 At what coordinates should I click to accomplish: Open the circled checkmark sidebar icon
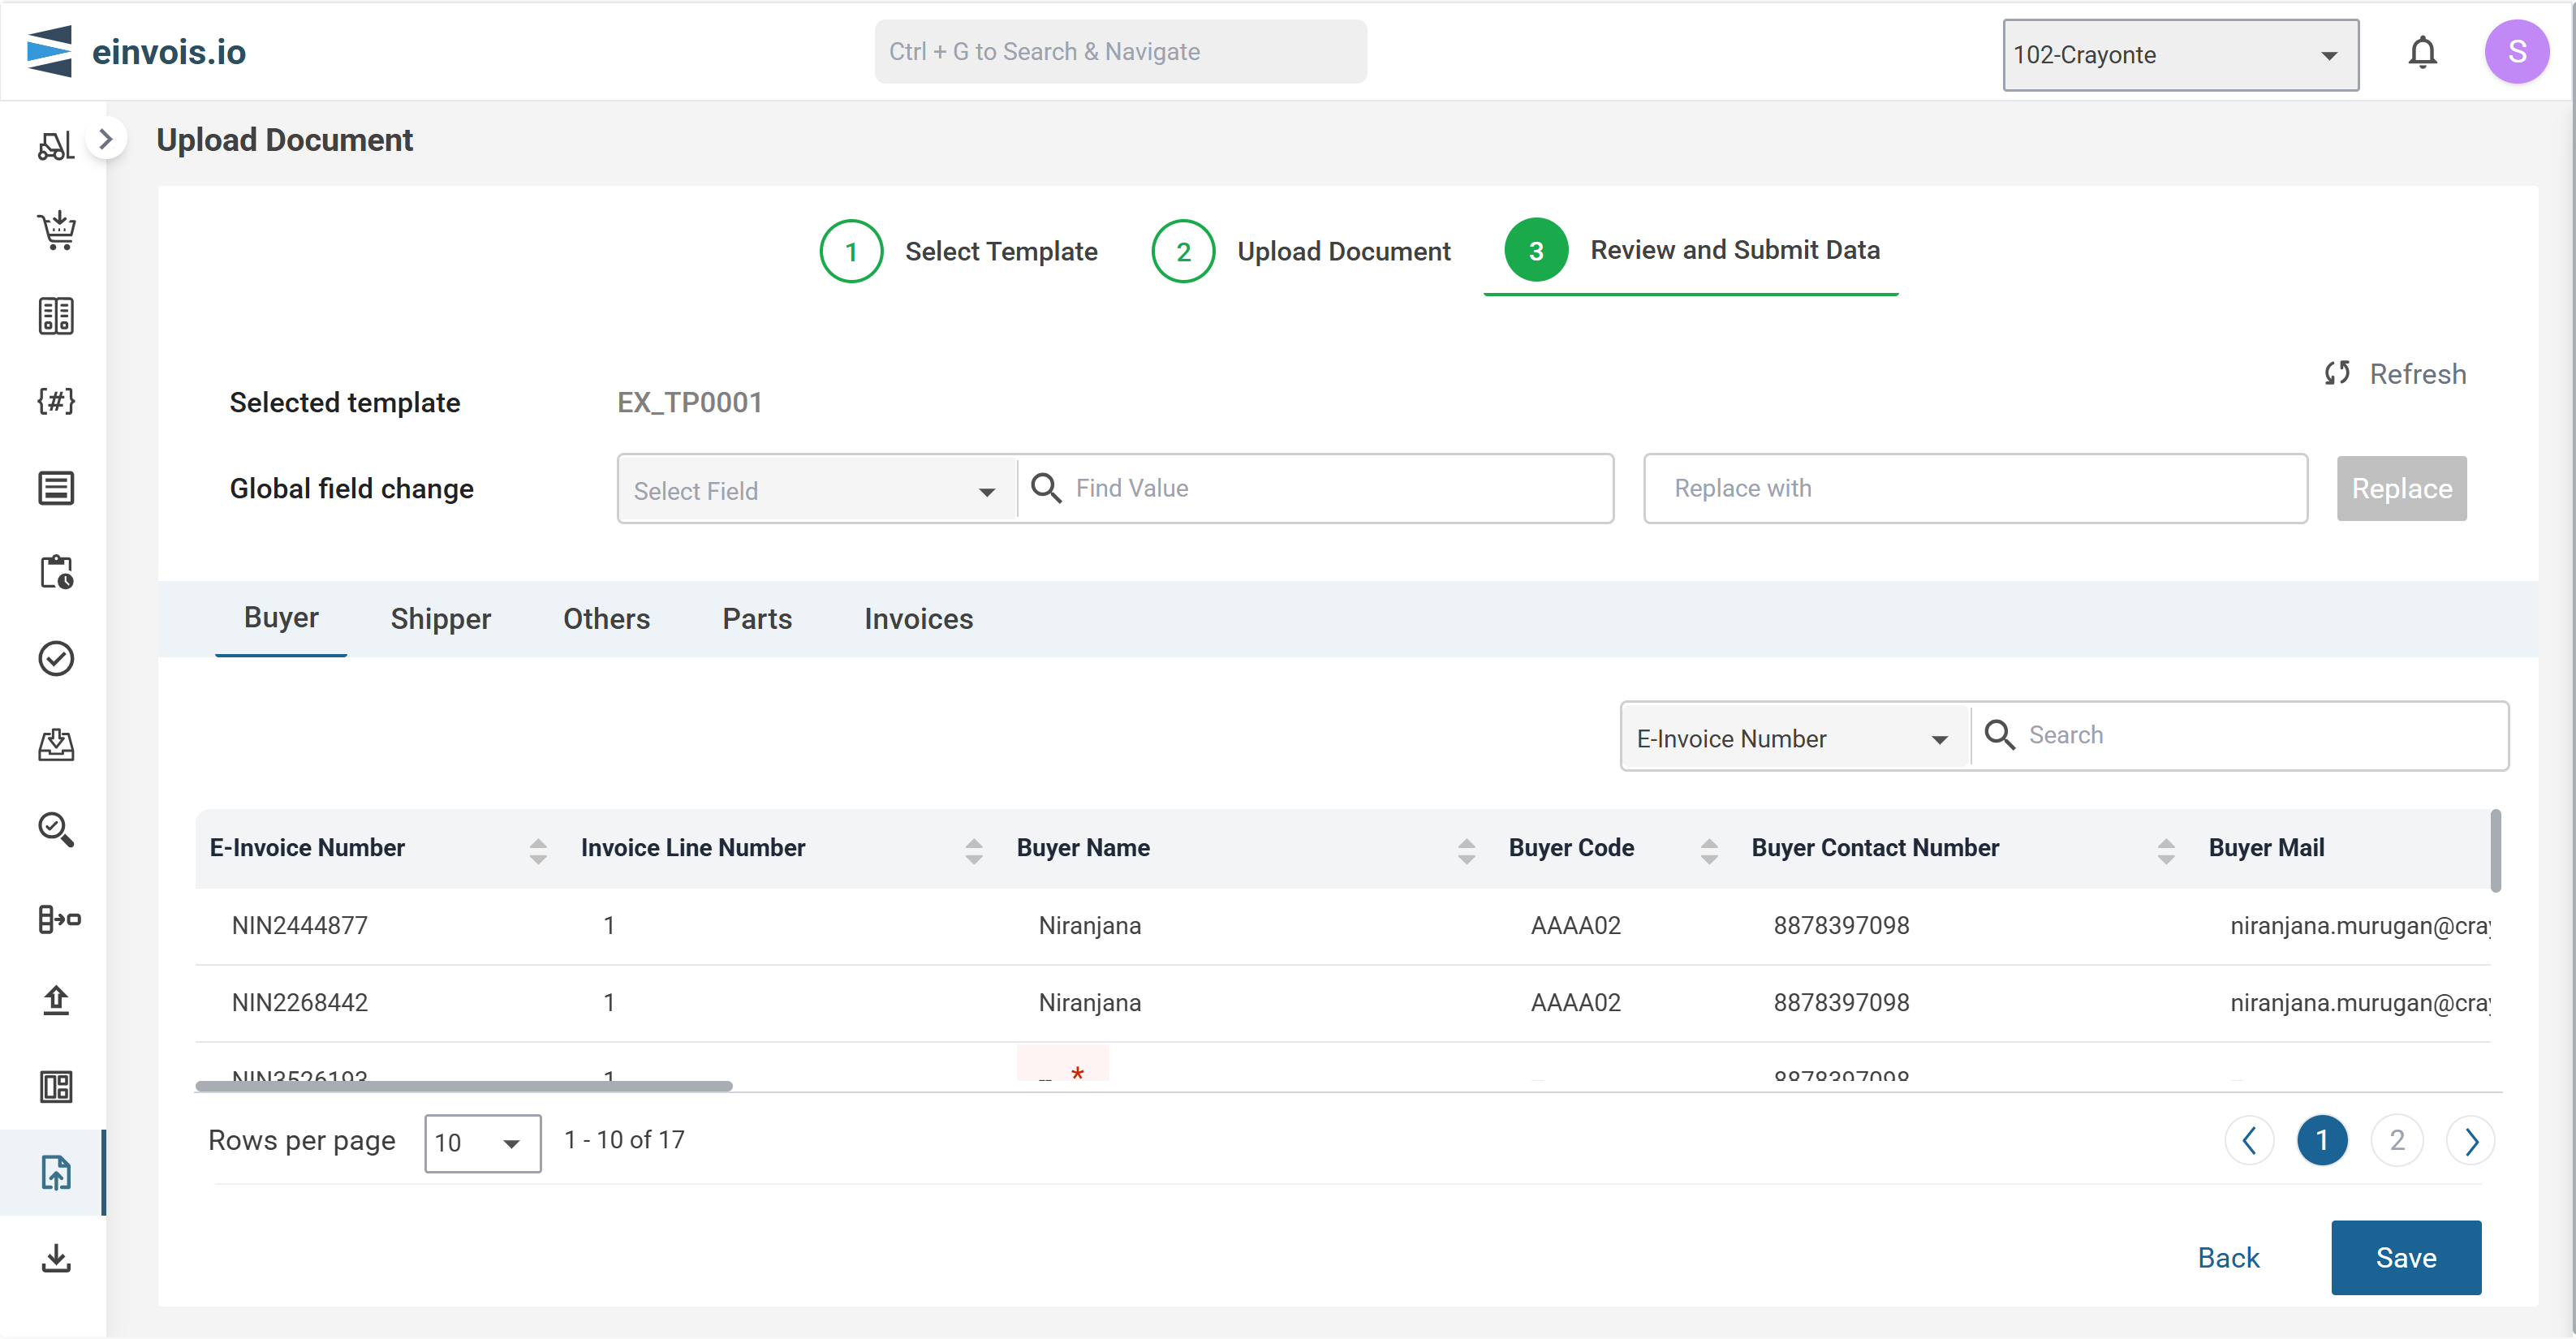56,659
